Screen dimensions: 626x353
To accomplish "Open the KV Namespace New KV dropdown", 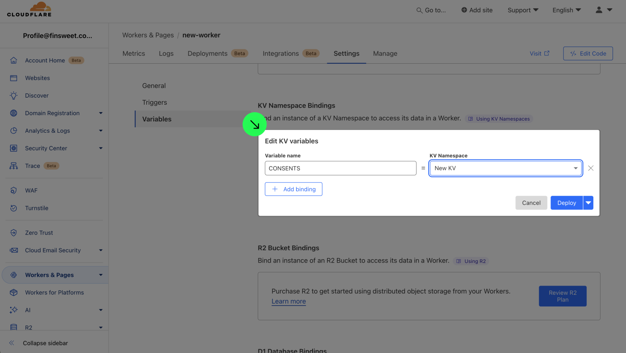I will pyautogui.click(x=506, y=168).
